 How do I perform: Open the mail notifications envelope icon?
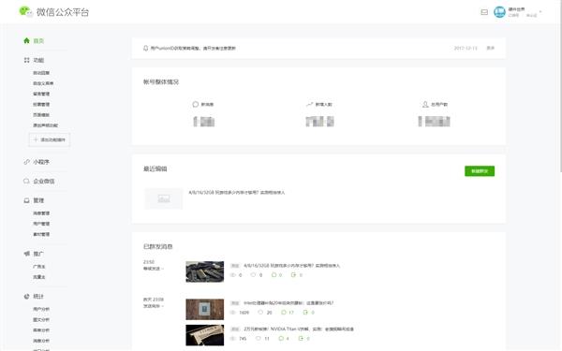[x=484, y=12]
